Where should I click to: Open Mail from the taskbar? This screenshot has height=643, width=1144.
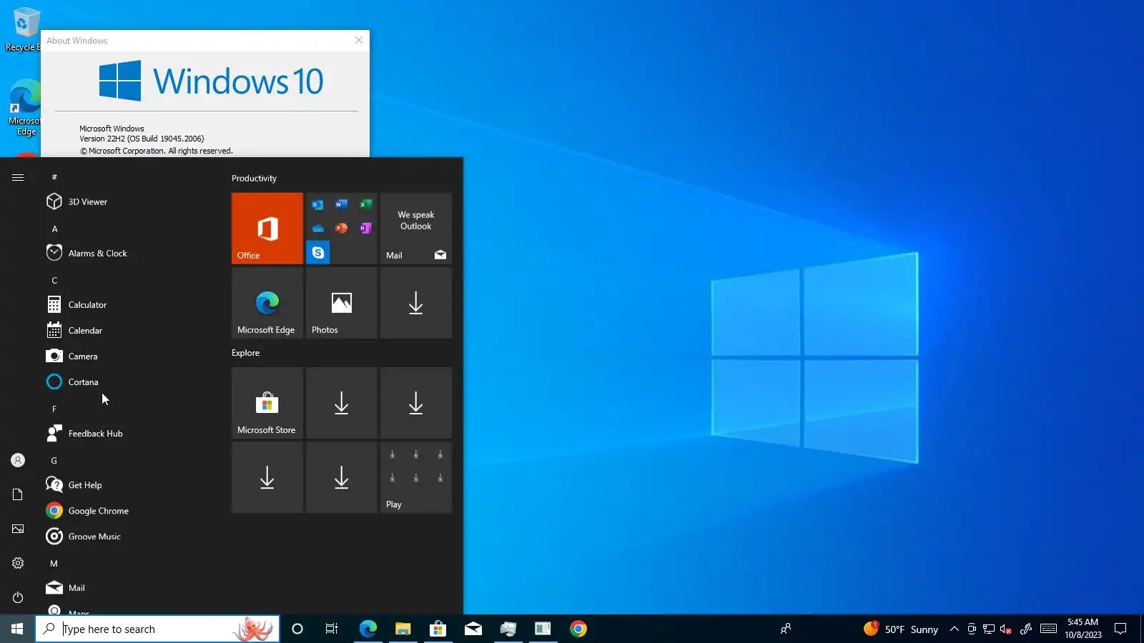coord(473,629)
